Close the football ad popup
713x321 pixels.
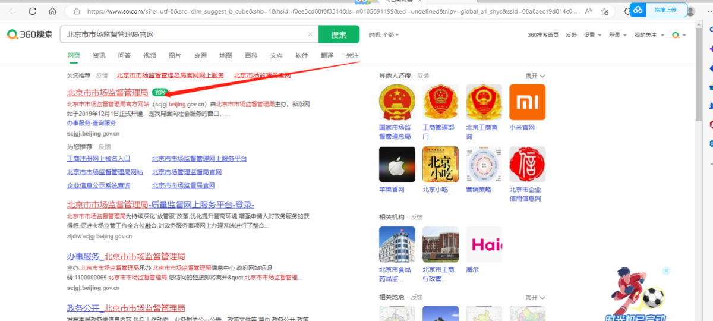(x=666, y=271)
